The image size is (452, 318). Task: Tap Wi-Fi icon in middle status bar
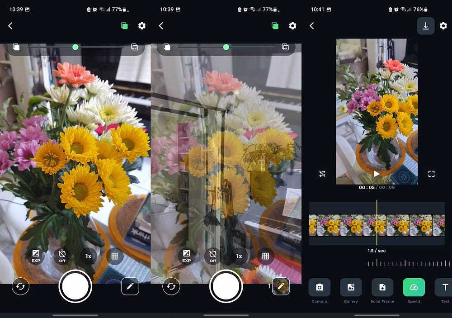click(252, 9)
